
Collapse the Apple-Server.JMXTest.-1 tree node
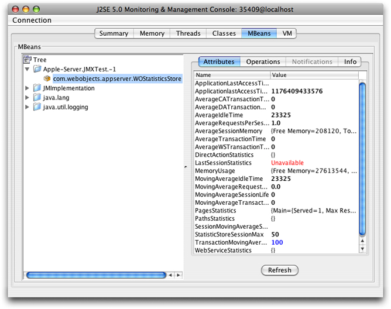point(27,69)
